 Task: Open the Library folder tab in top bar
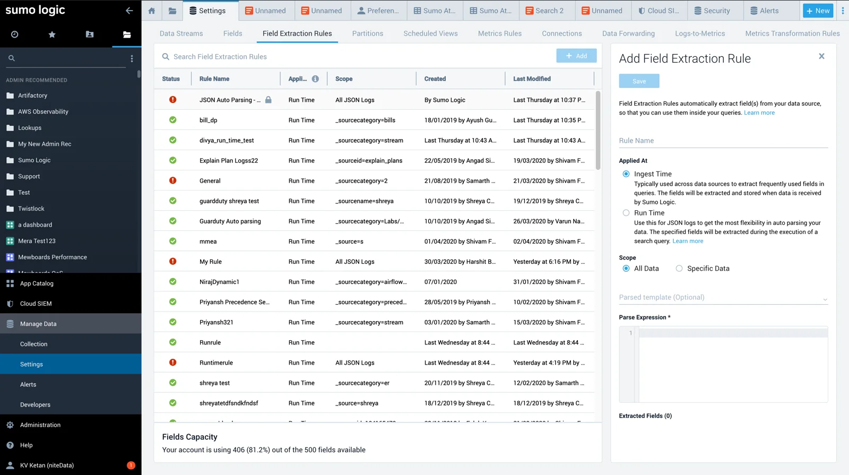(x=172, y=11)
